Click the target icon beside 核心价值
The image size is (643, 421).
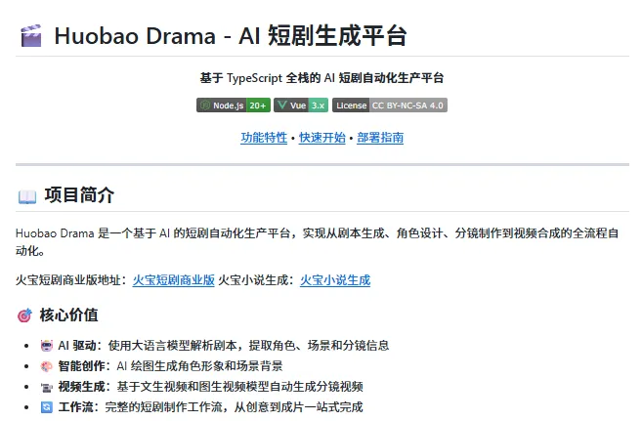tap(24, 316)
